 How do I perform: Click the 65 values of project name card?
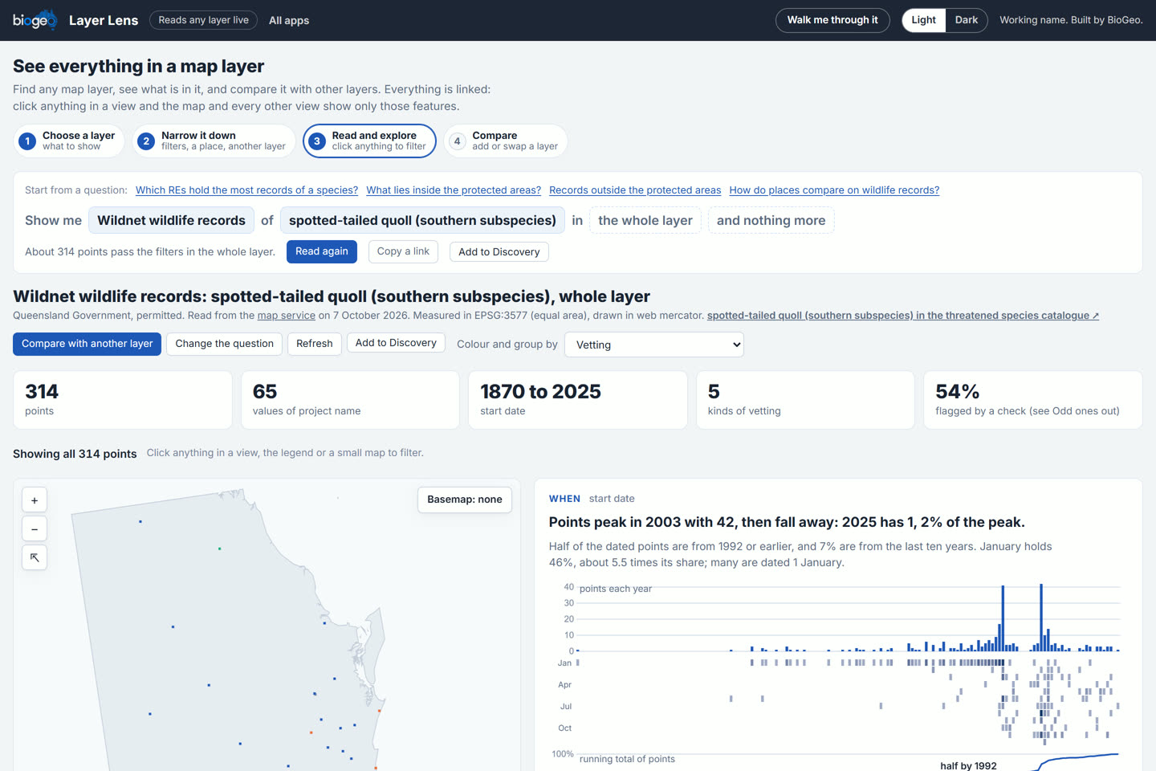[x=350, y=400]
